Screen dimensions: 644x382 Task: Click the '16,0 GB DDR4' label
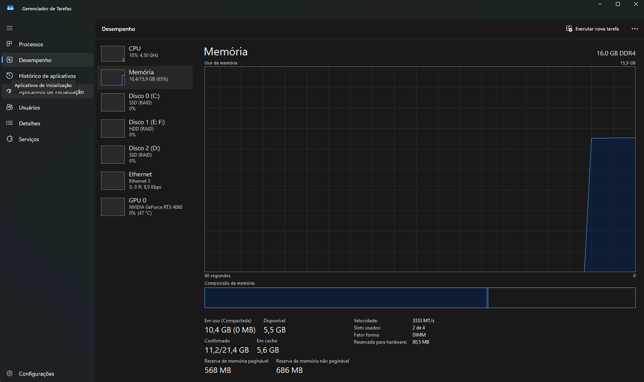(x=616, y=54)
